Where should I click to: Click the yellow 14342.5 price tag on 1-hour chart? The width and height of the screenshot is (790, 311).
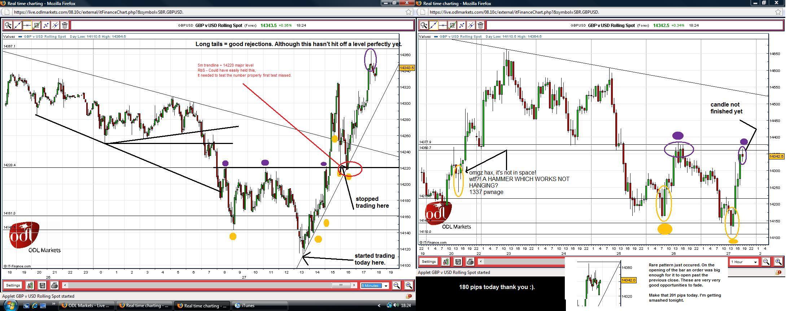[776, 156]
